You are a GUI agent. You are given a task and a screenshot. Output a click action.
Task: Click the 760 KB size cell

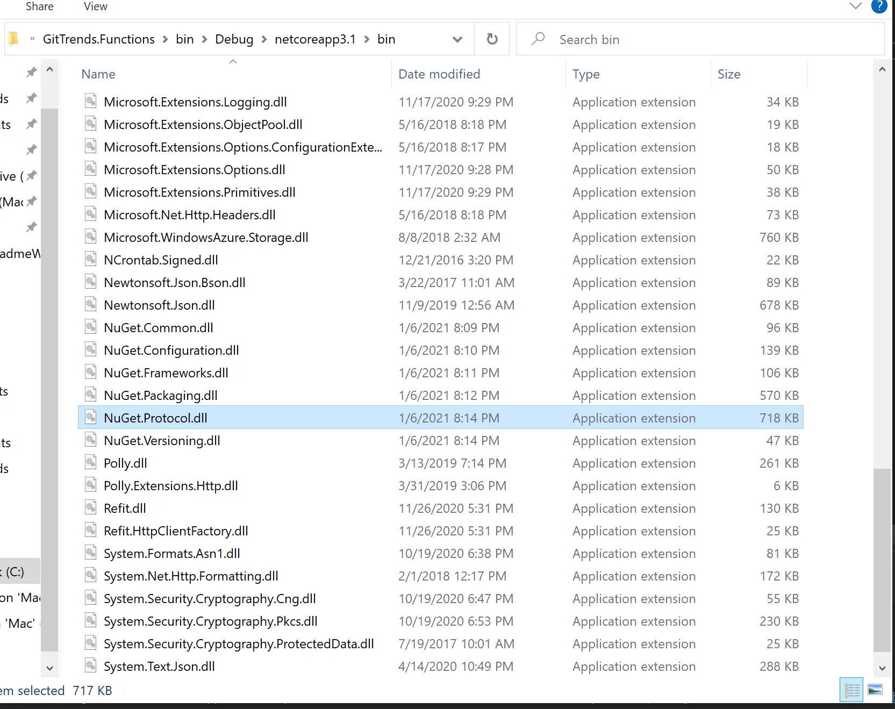coord(779,238)
